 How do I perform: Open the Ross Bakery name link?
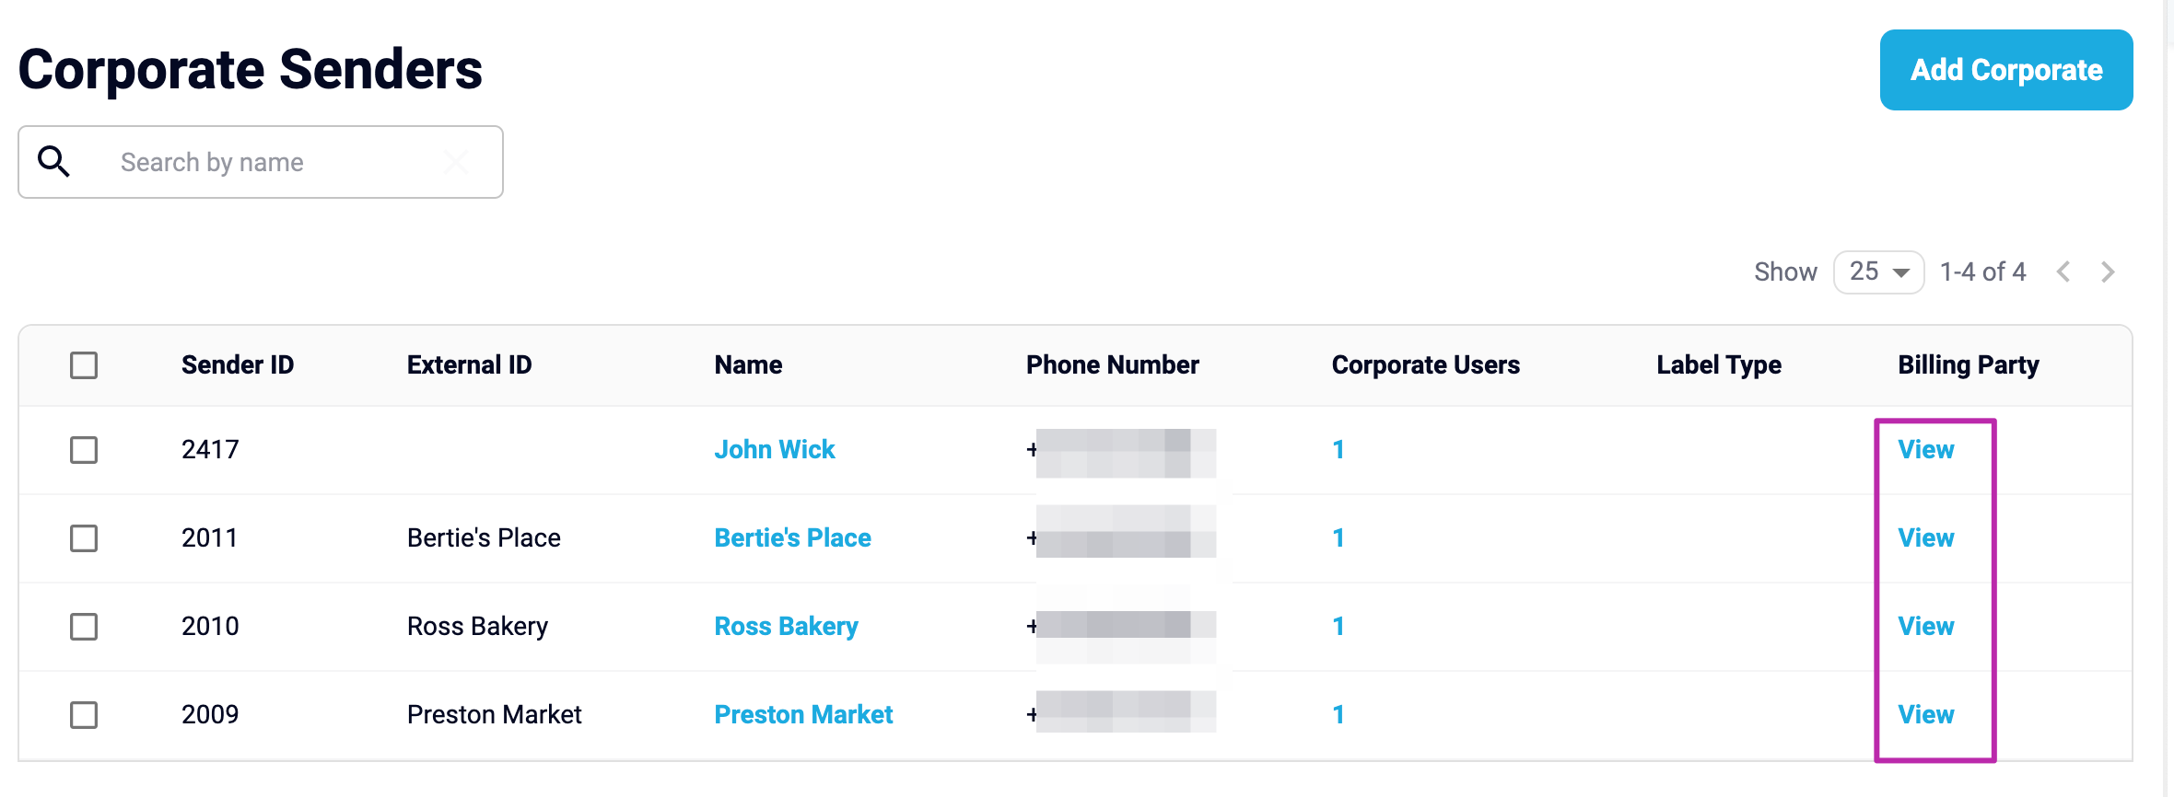(786, 627)
